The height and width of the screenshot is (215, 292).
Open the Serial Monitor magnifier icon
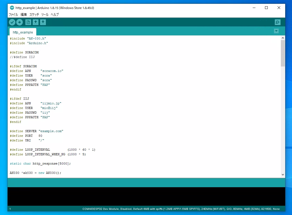278,22
